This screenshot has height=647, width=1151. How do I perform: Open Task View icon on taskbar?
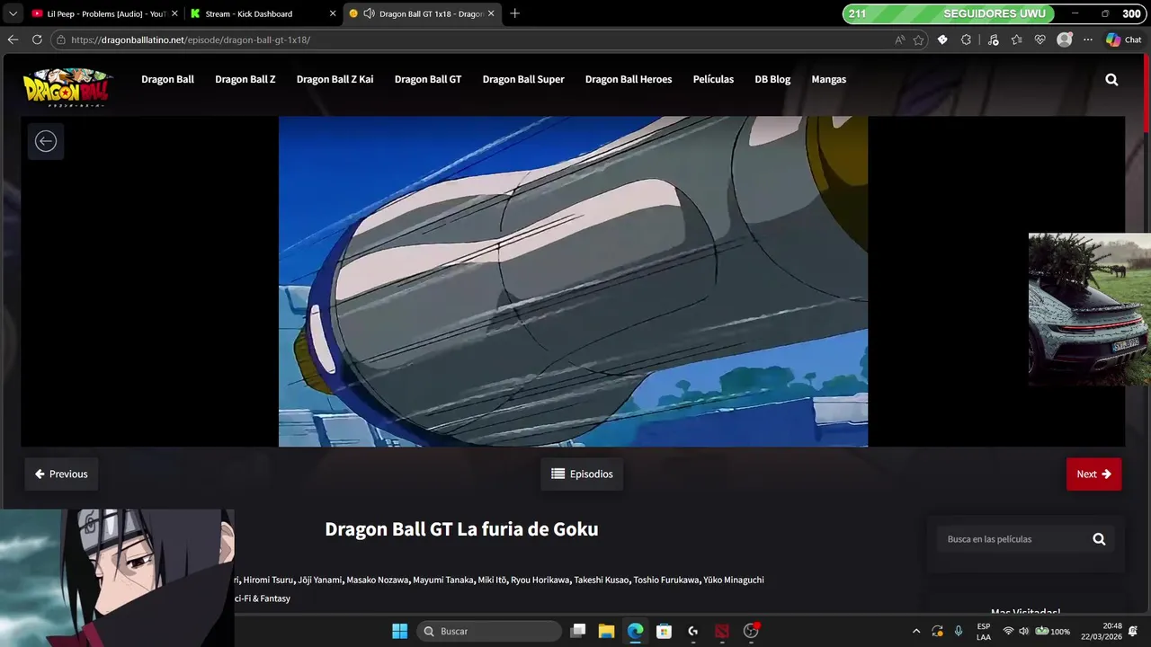[x=578, y=631]
